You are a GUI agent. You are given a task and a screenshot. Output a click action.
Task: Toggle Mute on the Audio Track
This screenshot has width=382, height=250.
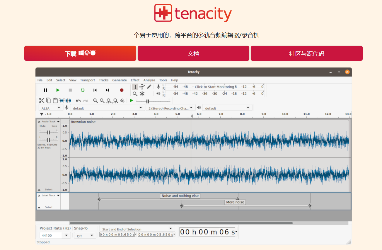coord(42,126)
